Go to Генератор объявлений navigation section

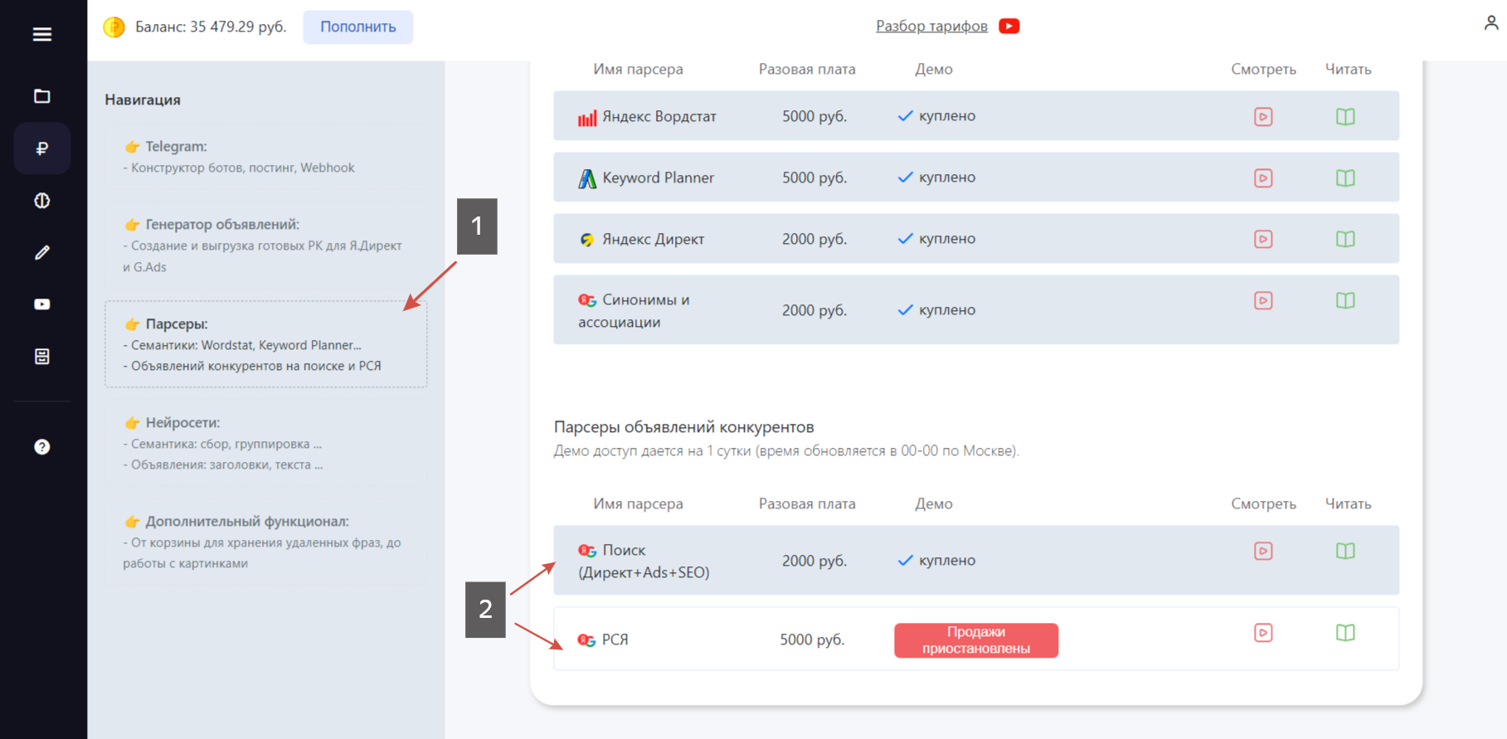(x=265, y=245)
